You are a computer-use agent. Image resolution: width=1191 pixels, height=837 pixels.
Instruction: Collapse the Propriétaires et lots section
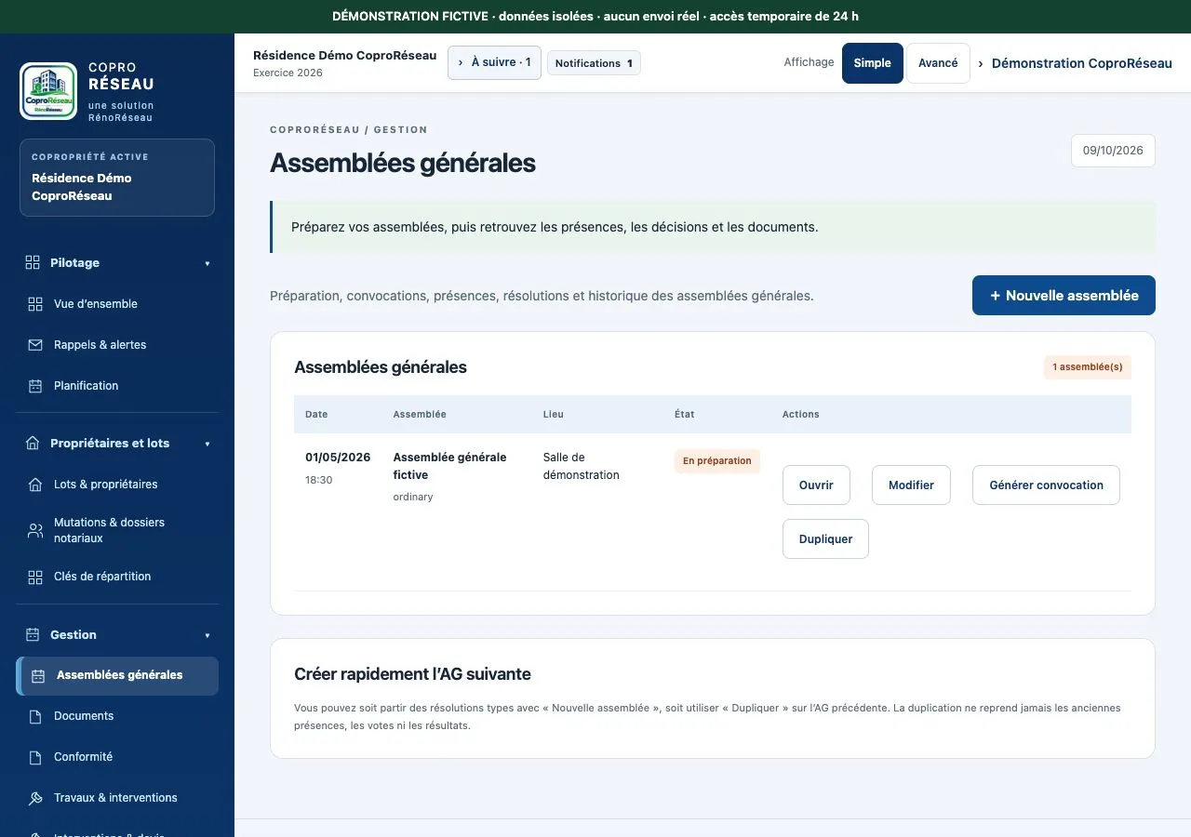(207, 444)
